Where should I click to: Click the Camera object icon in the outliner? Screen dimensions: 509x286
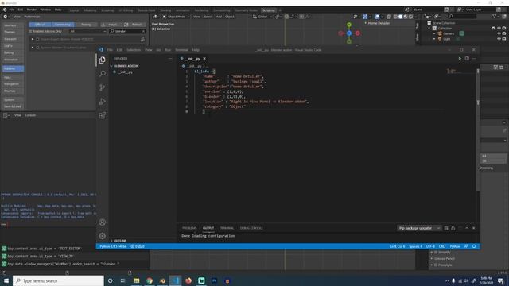(440, 33)
